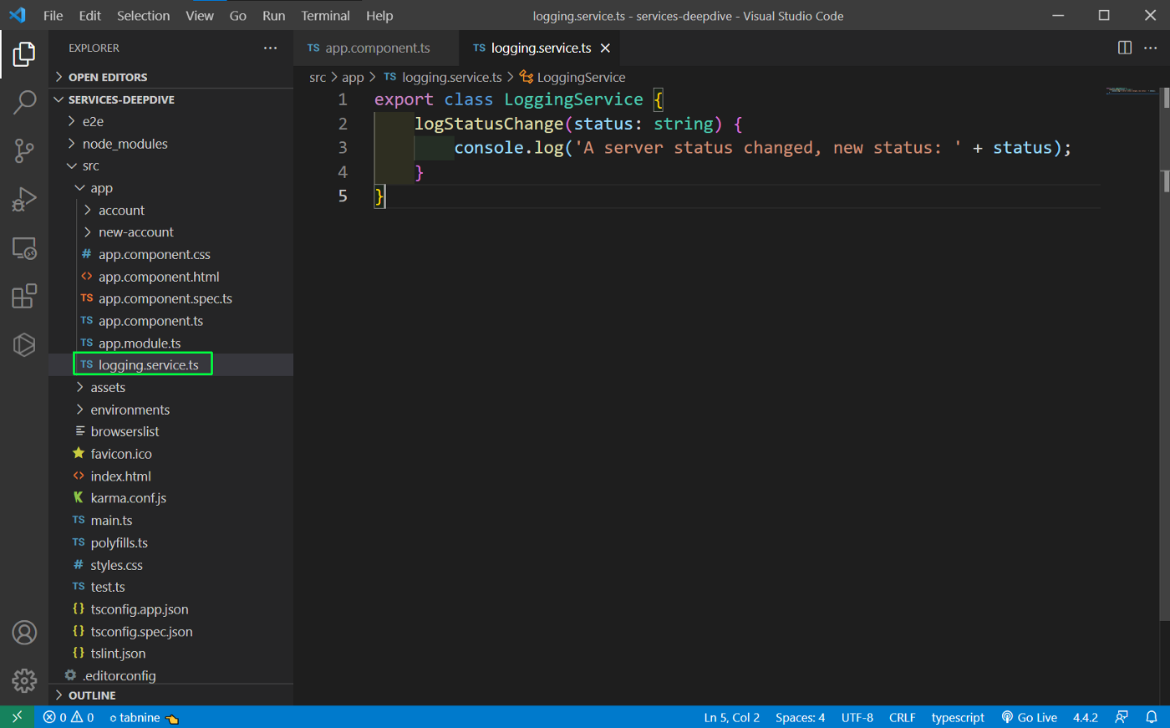Click the tabnine status bar item
This screenshot has height=728, width=1170.
144,717
